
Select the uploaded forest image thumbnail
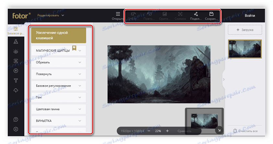pos(245,49)
